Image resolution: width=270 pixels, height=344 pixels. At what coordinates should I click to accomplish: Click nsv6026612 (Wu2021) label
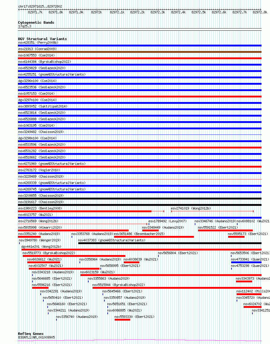(45, 259)
